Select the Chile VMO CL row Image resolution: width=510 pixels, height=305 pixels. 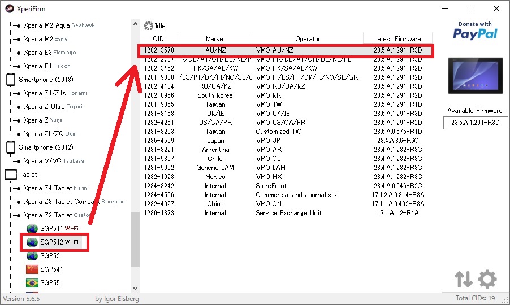click(286, 159)
